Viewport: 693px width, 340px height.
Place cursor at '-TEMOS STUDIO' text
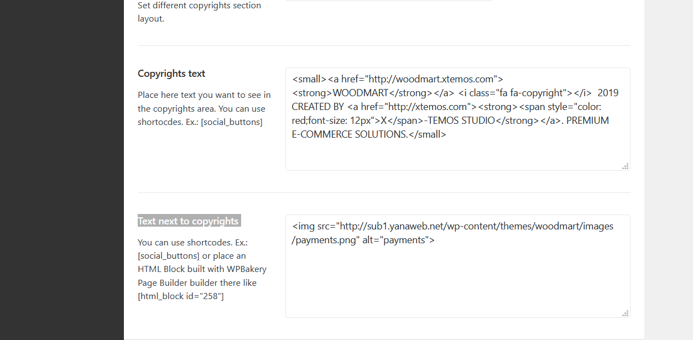tap(459, 121)
